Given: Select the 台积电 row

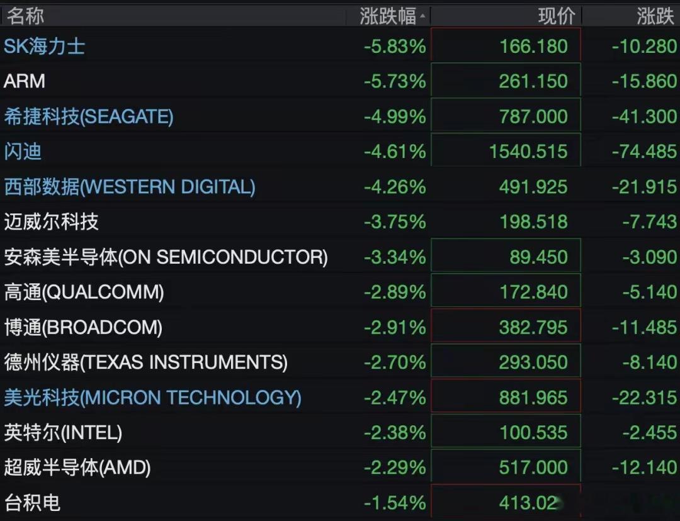Looking at the screenshot, I should (x=340, y=503).
